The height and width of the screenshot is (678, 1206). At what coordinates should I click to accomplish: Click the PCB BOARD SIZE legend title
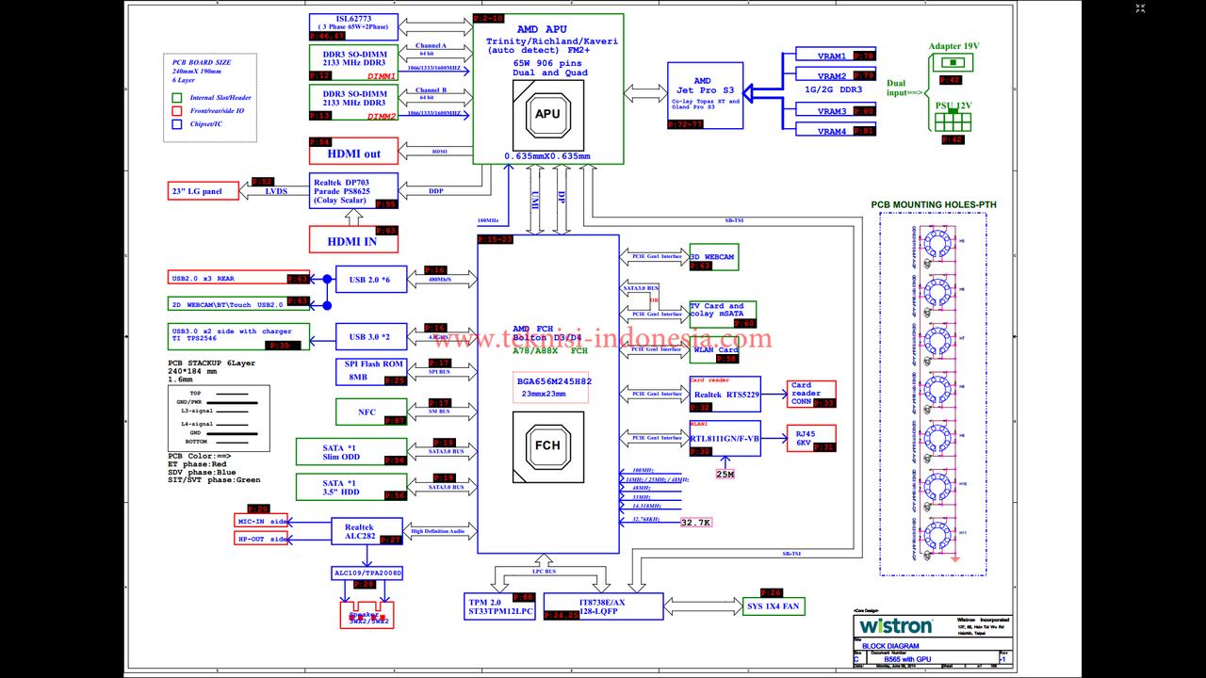200,62
